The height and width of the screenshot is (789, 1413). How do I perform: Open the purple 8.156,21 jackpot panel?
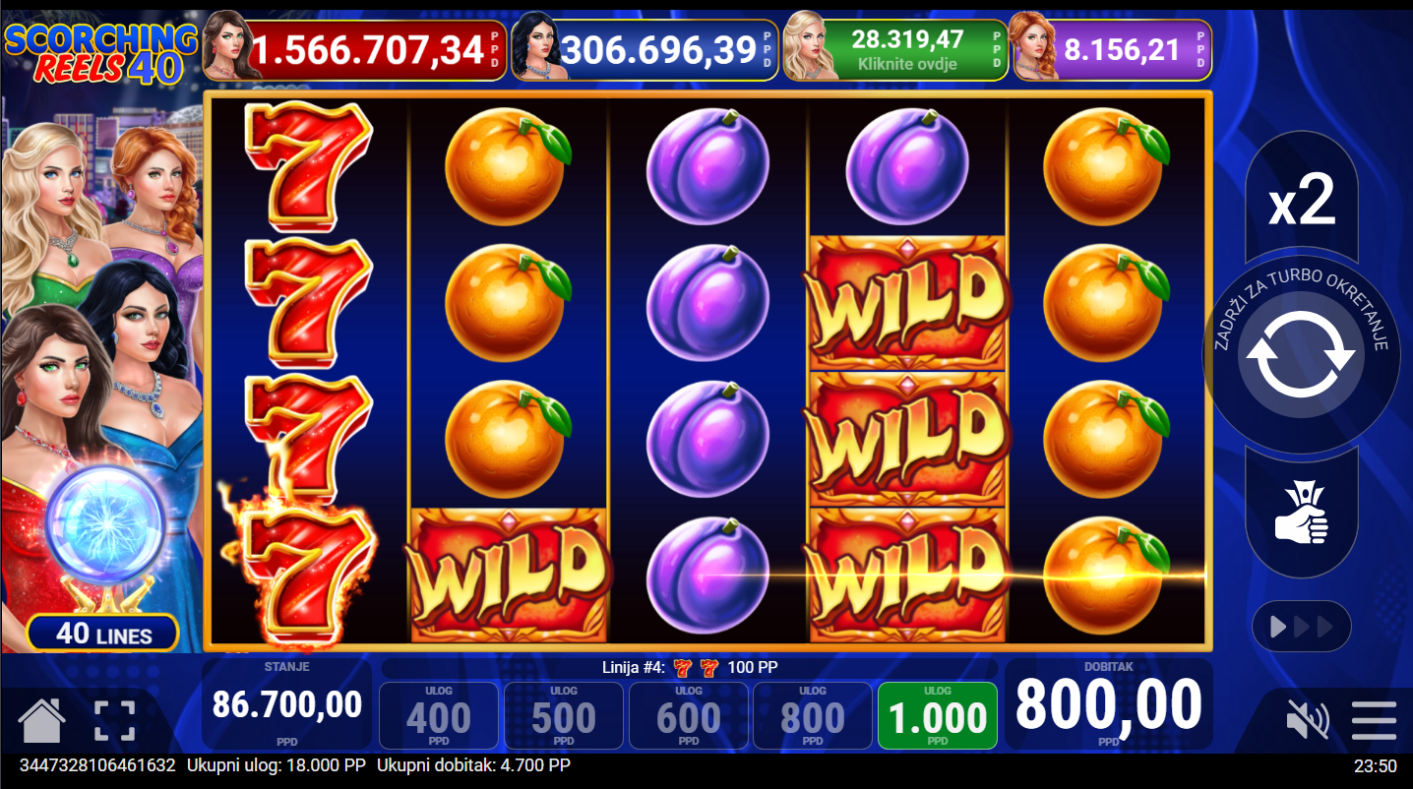pos(1112,49)
